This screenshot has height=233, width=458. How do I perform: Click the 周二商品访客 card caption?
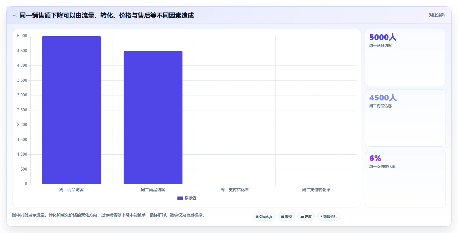[x=380, y=106]
